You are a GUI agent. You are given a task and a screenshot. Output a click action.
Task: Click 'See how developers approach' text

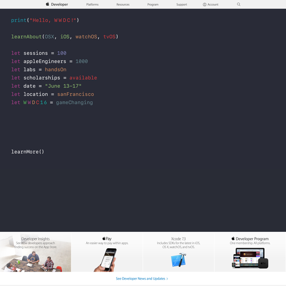tap(35, 243)
